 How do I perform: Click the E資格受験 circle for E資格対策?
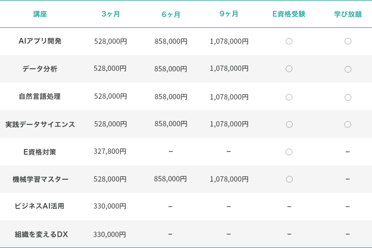pyautogui.click(x=289, y=152)
